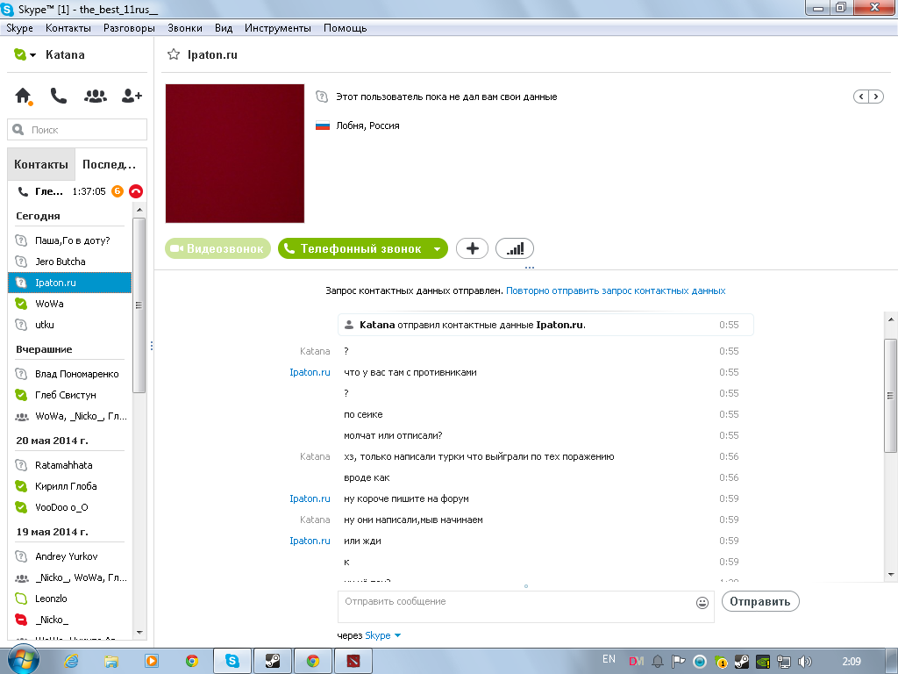This screenshot has width=898, height=674.
Task: Open the Вид menu
Action: coord(224,28)
